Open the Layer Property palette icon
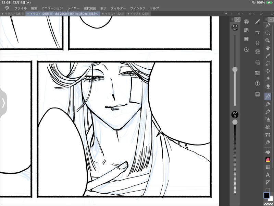 [258, 52]
